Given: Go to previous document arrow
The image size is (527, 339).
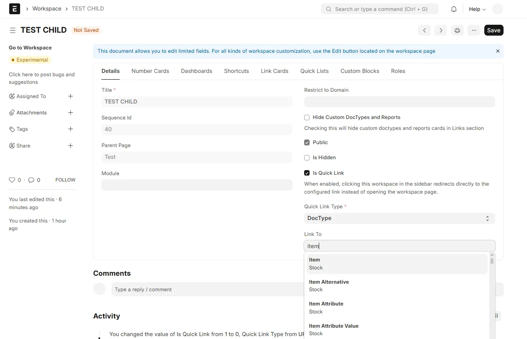Looking at the screenshot, I should point(424,30).
